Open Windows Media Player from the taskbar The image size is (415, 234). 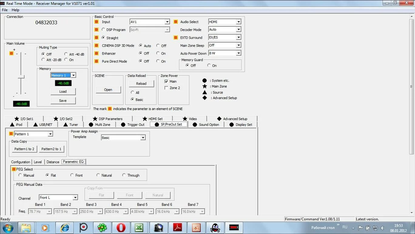click(46, 227)
